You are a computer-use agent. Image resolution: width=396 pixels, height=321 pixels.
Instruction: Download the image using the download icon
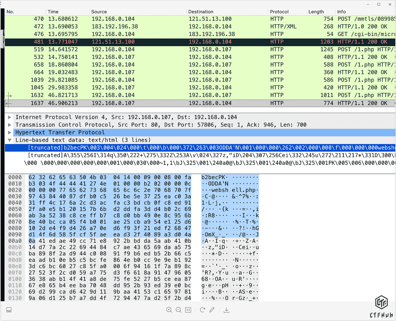pyautogui.click(x=227, y=310)
